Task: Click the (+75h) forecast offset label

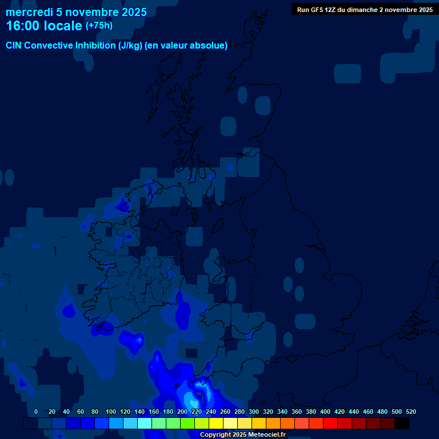Action: (99, 26)
